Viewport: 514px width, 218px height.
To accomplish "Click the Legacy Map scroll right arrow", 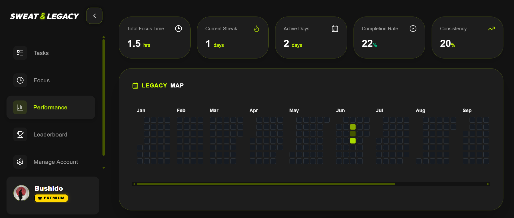I will [488, 184].
